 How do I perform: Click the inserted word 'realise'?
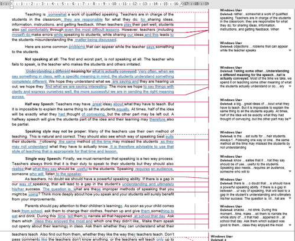coord(18,169)
